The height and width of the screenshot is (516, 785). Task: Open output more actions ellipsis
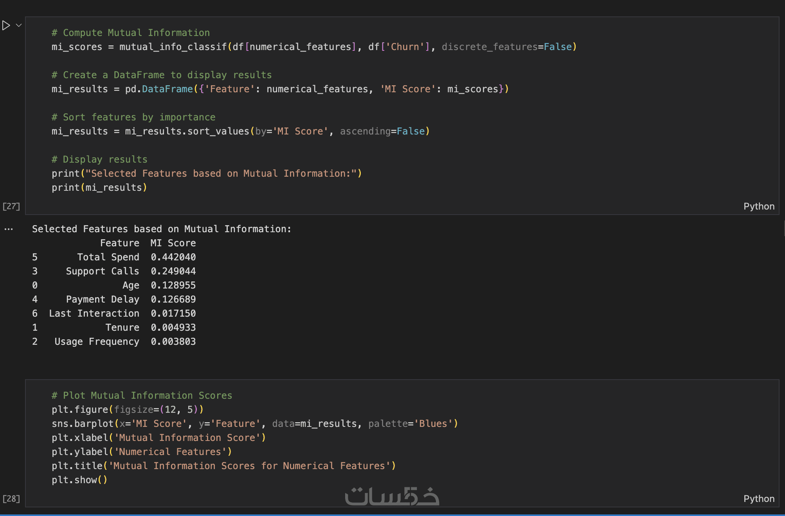pos(9,229)
